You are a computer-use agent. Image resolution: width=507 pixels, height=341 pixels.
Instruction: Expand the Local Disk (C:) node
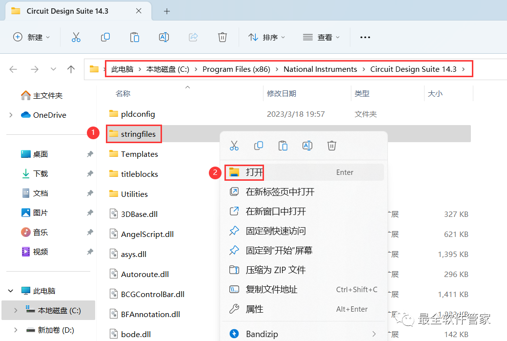(16, 310)
